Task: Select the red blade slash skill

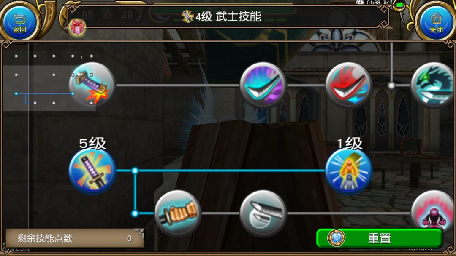Action: coord(348,85)
